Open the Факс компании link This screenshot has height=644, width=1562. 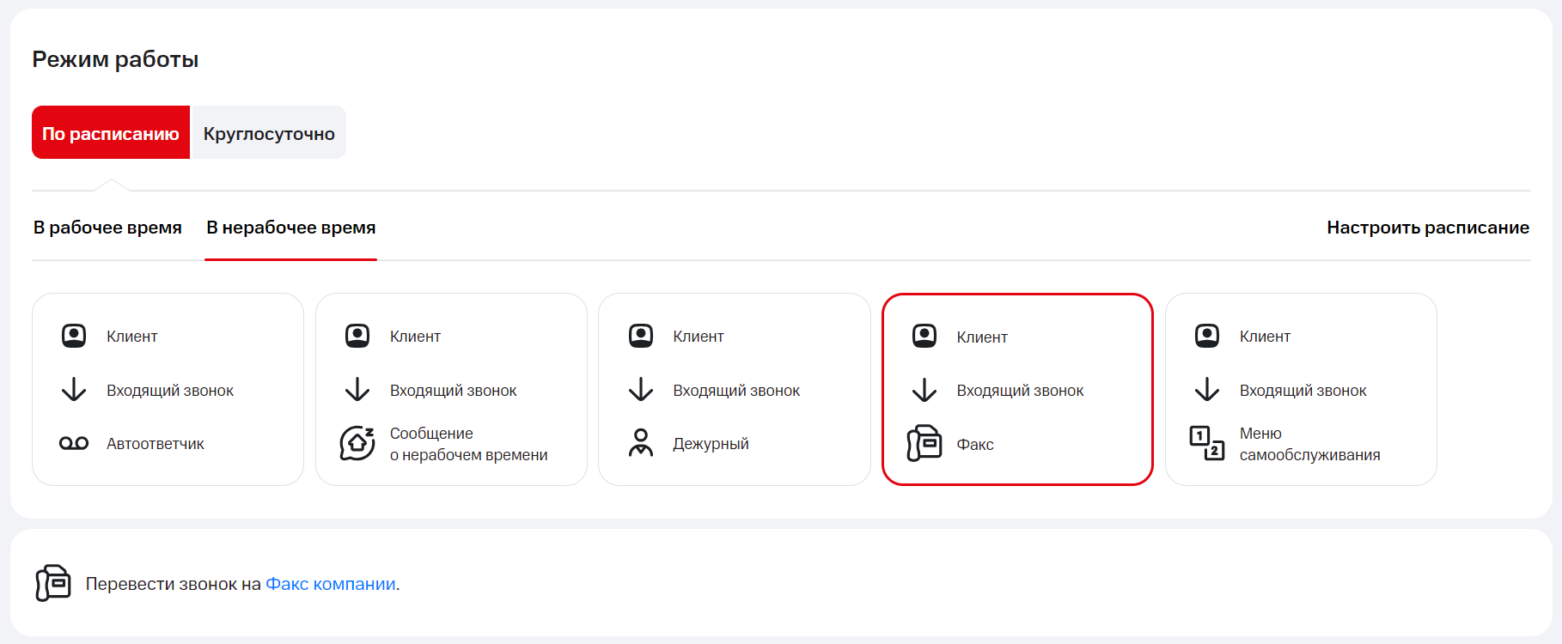pyautogui.click(x=331, y=584)
